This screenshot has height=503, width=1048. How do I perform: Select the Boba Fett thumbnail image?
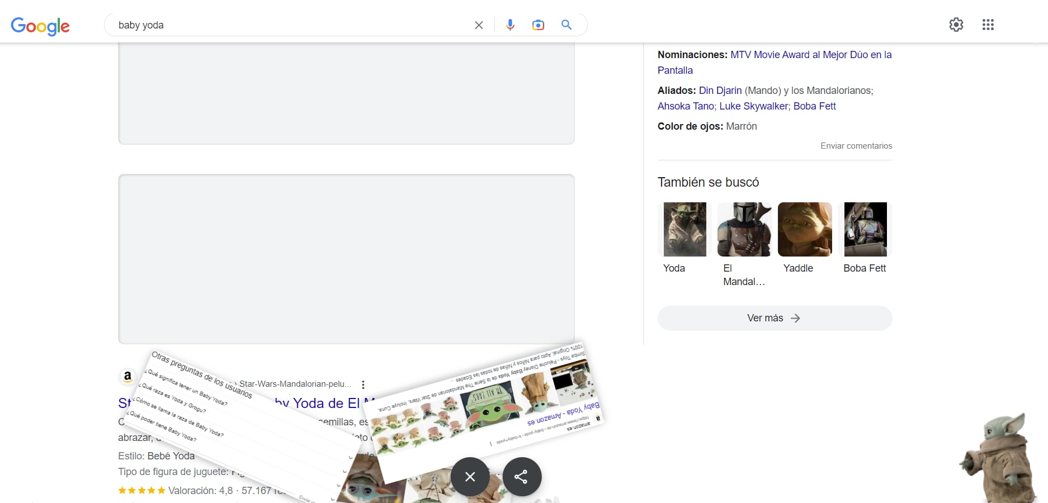click(865, 229)
